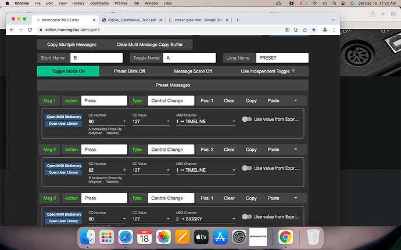Select Msg 1 Action Press field
The height and width of the screenshot is (250, 401).
[104, 100]
